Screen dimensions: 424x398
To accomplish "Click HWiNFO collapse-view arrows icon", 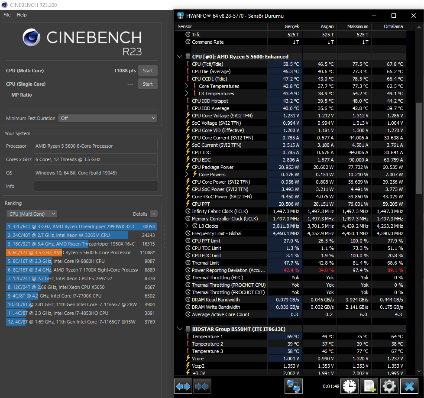I will [202, 386].
